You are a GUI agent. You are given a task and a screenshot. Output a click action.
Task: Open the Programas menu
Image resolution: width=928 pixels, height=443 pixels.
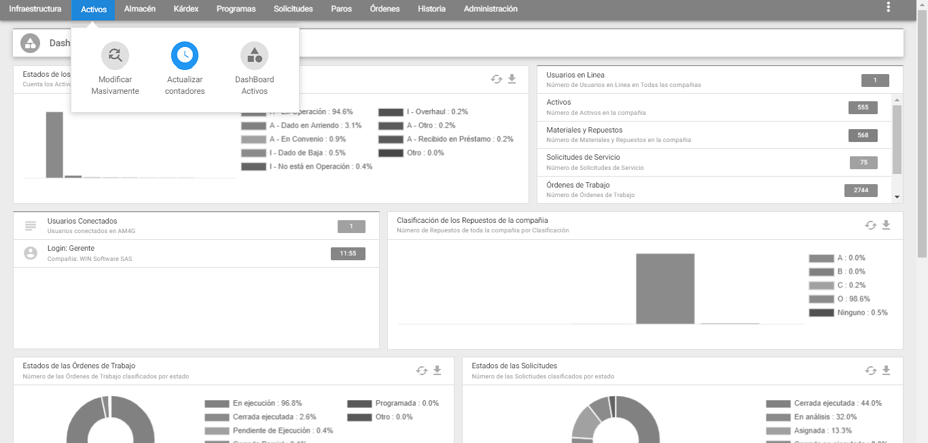(x=236, y=9)
